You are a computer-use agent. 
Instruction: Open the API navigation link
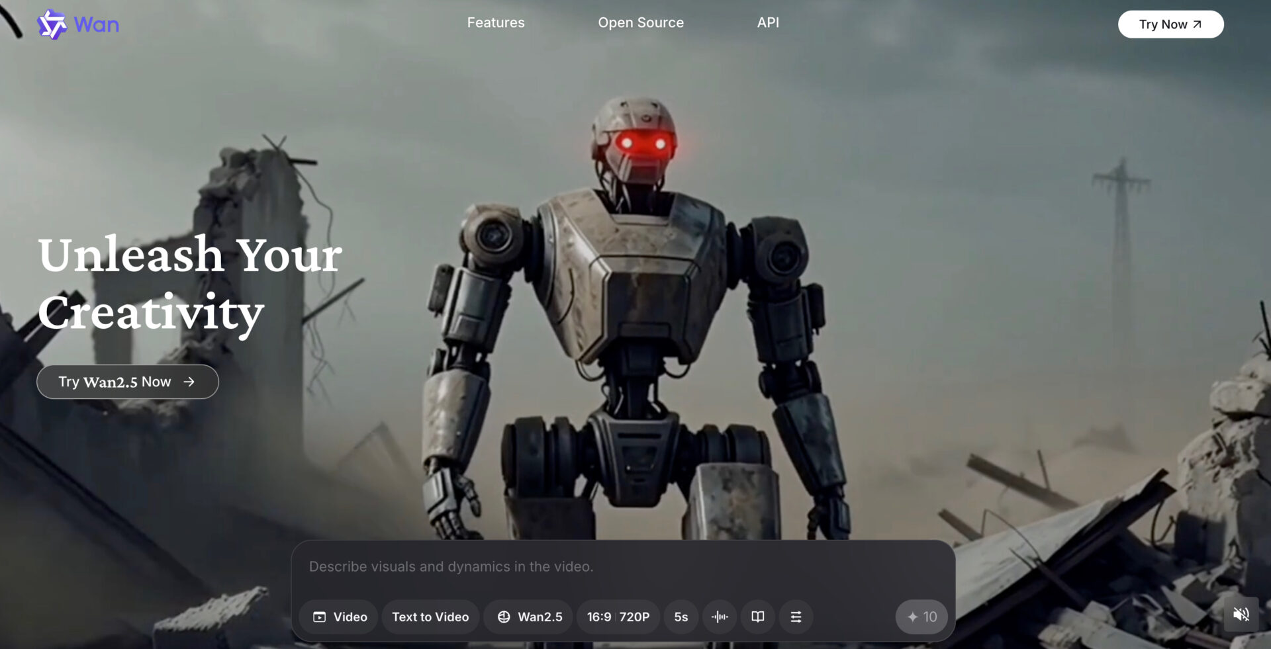tap(768, 22)
